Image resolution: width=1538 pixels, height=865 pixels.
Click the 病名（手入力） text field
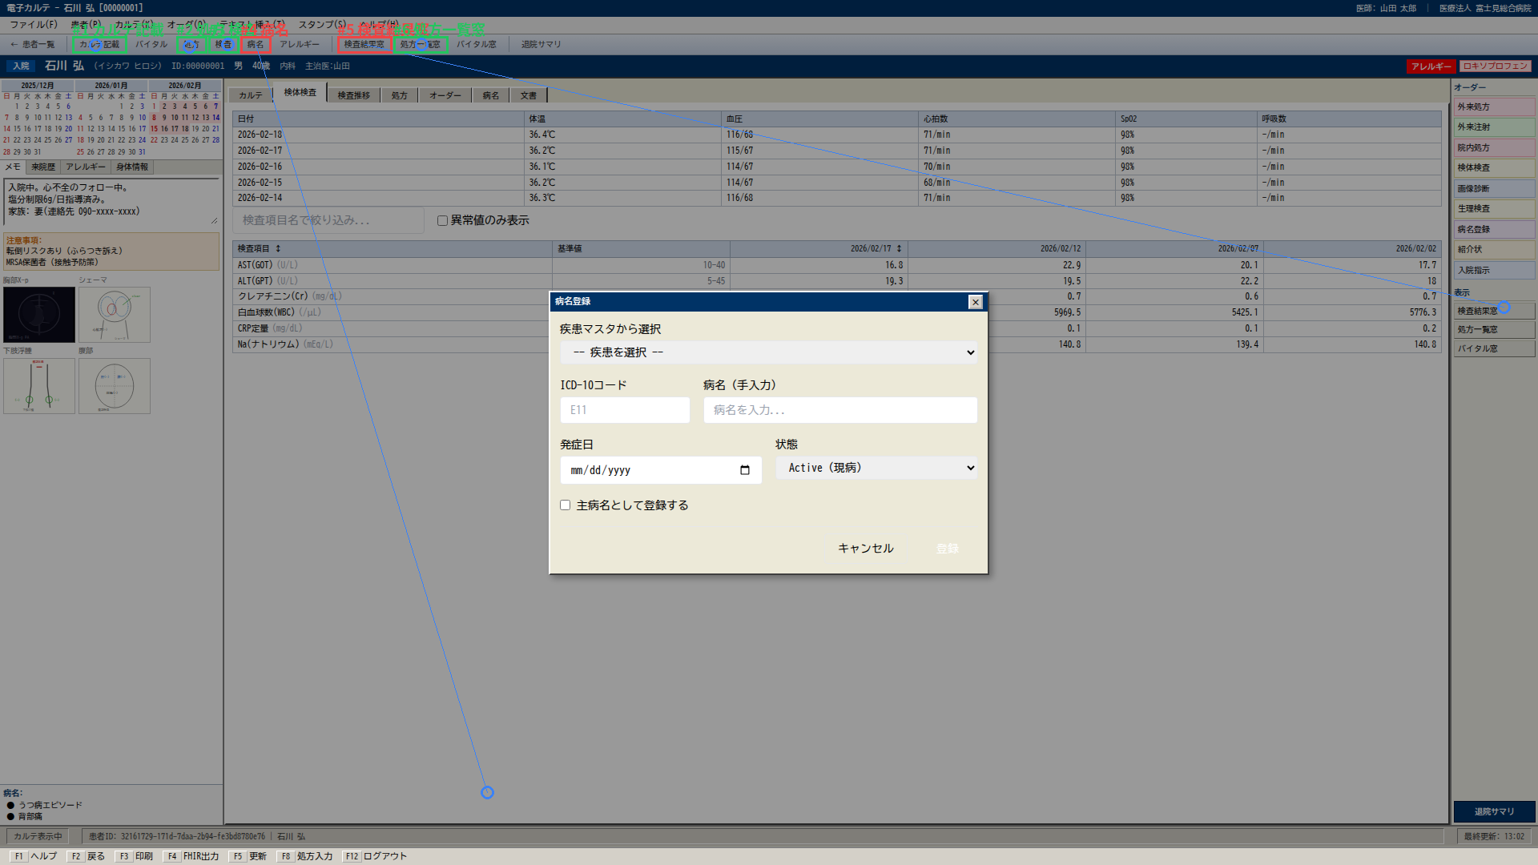coord(840,410)
